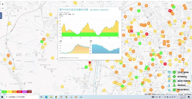Click the Pm2.5: 32 μg/m³ reading
The width and height of the screenshot is (192, 99).
pos(65,13)
